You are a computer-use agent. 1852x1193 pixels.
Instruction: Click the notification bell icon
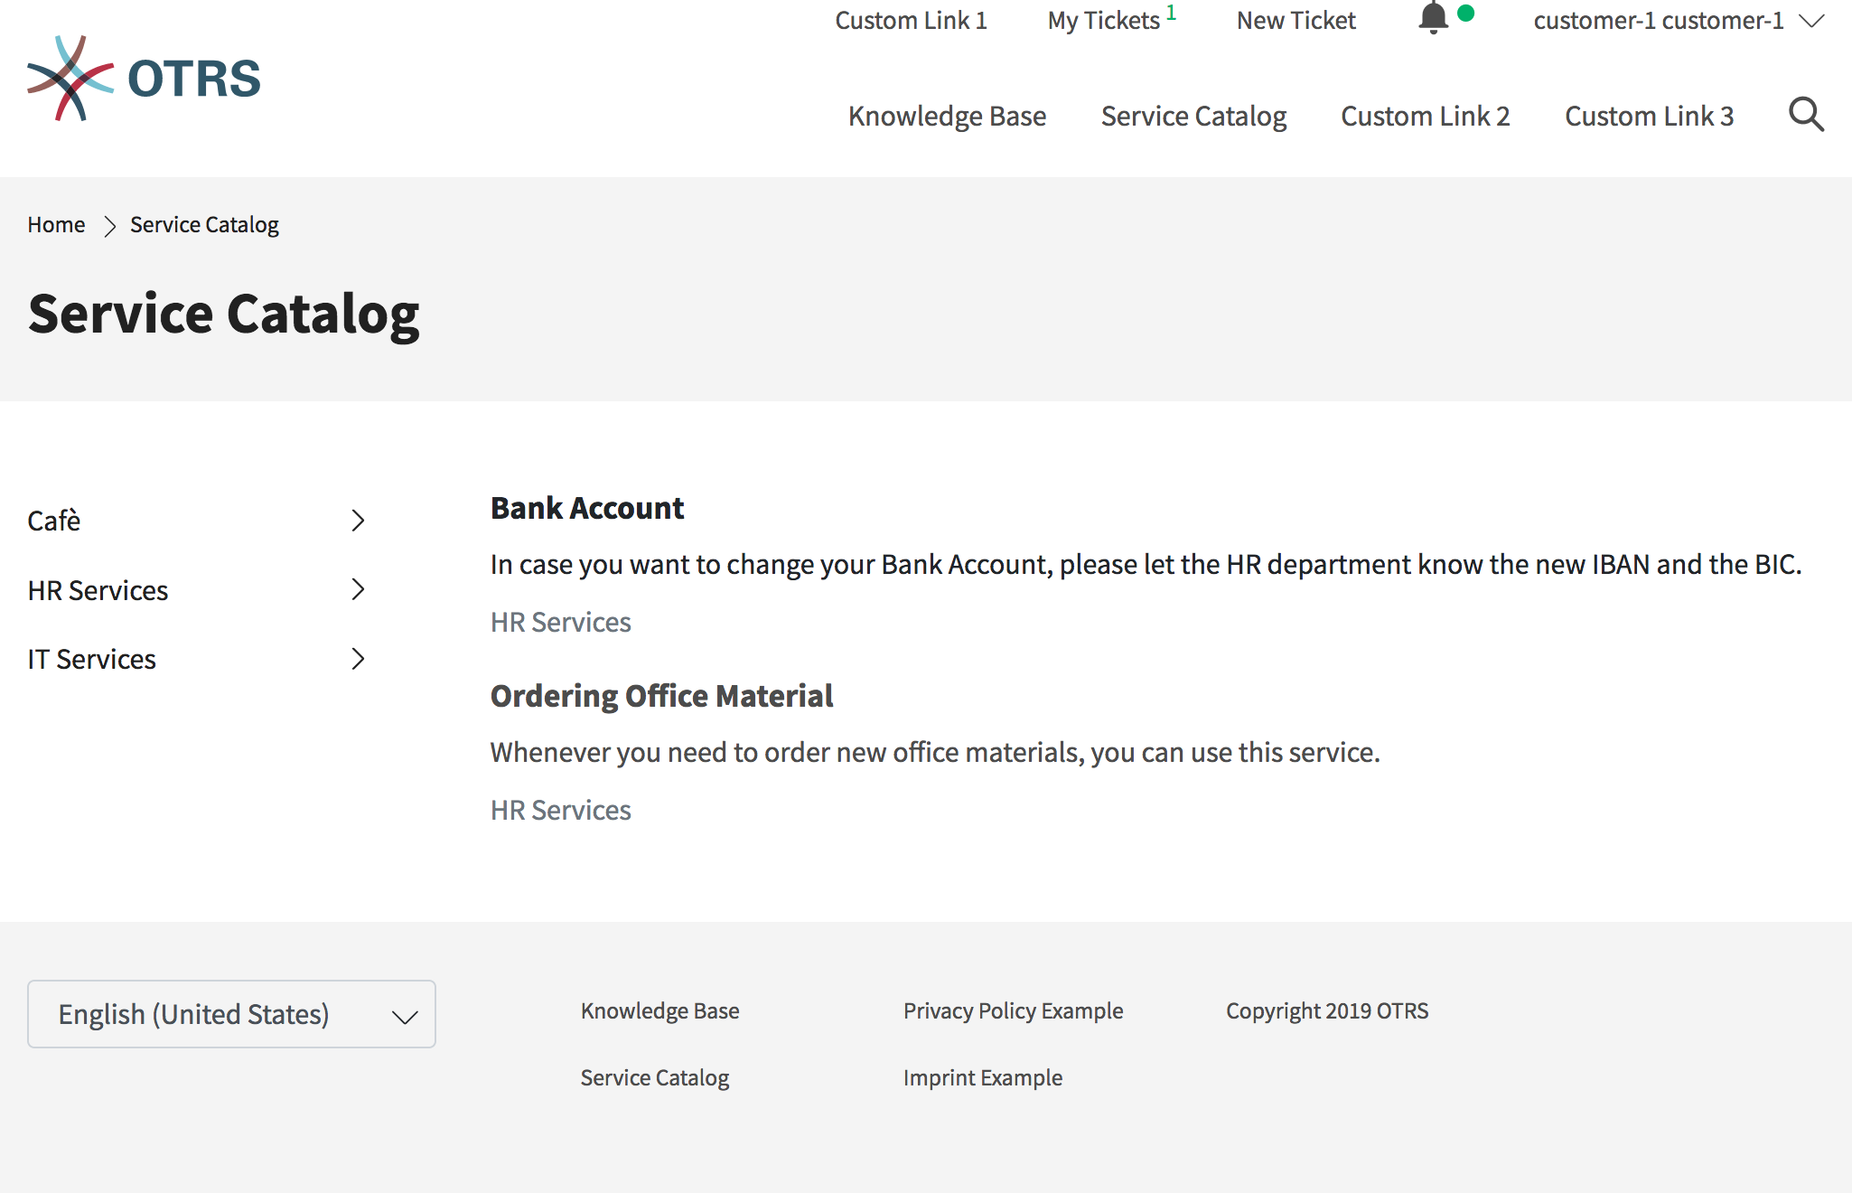[x=1433, y=18]
